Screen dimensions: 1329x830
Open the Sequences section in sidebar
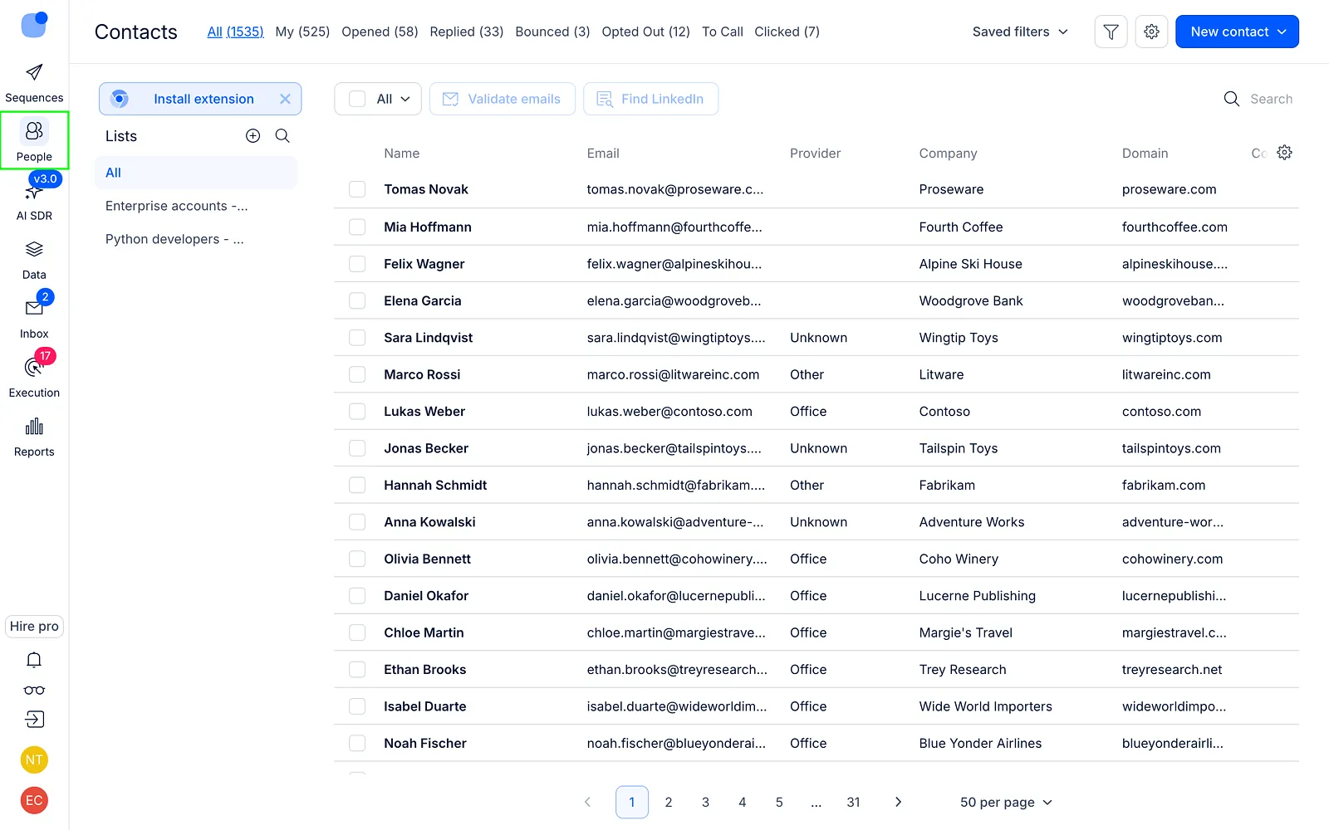pyautogui.click(x=34, y=83)
